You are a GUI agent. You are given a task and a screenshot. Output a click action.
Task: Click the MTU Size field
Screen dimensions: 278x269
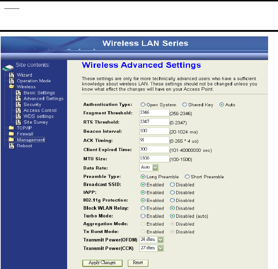click(x=154, y=159)
